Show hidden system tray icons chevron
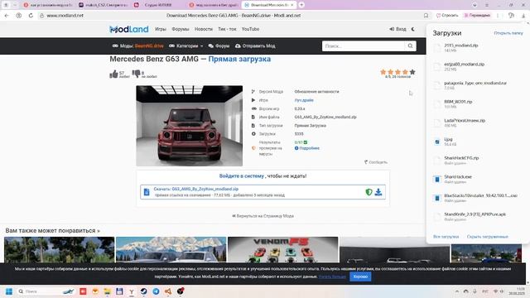Screen dimensions: 530x298 pos(457,291)
